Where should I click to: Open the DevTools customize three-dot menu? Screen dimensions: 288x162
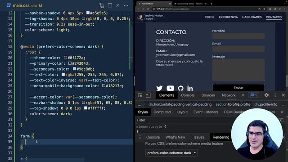coord(275,95)
